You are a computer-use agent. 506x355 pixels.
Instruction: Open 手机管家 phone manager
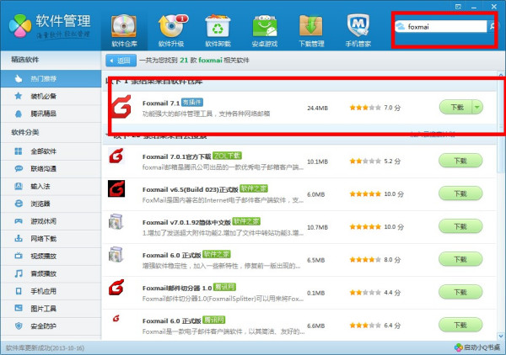[358, 31]
